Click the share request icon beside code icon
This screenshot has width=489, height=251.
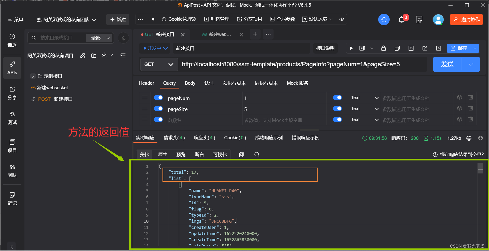(x=425, y=48)
